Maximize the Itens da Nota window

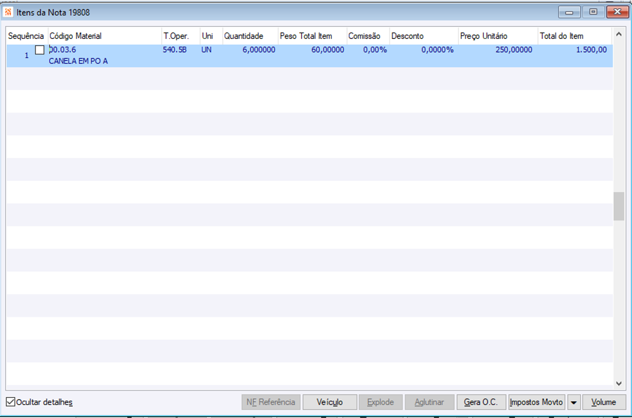(x=593, y=12)
